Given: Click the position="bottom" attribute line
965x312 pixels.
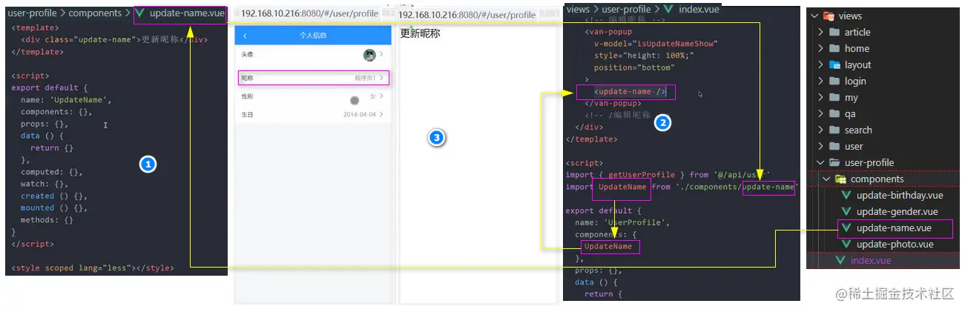Looking at the screenshot, I should (634, 67).
